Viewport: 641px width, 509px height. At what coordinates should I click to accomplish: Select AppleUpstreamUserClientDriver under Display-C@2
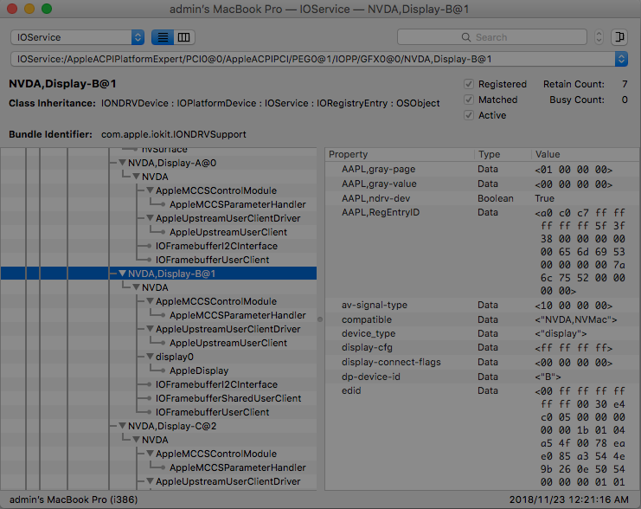(228, 481)
